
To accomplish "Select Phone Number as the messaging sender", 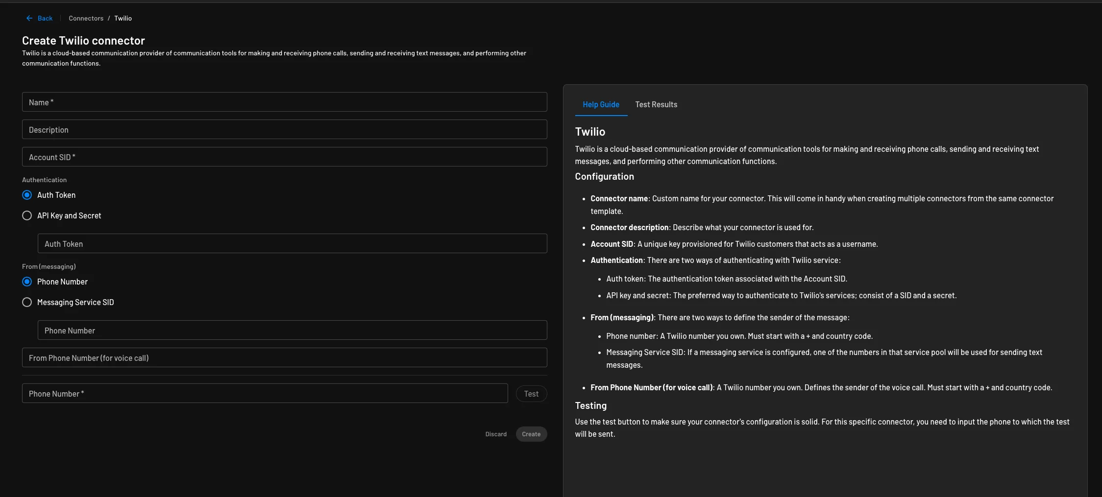I will (x=27, y=282).
